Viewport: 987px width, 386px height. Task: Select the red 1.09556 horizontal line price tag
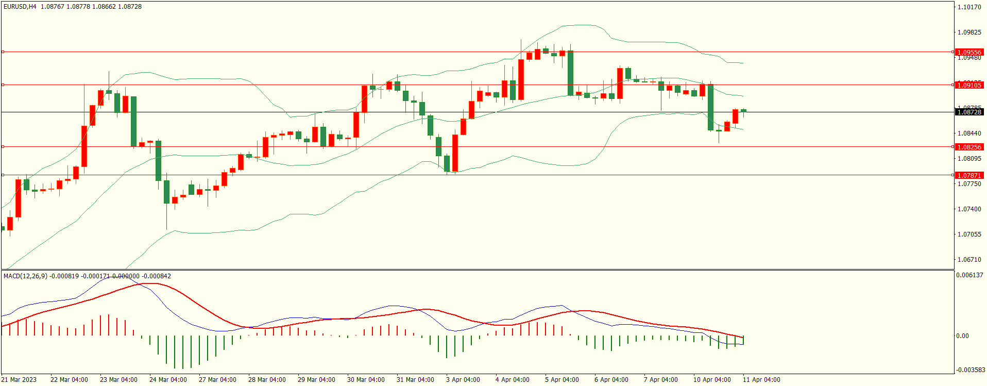coord(969,52)
